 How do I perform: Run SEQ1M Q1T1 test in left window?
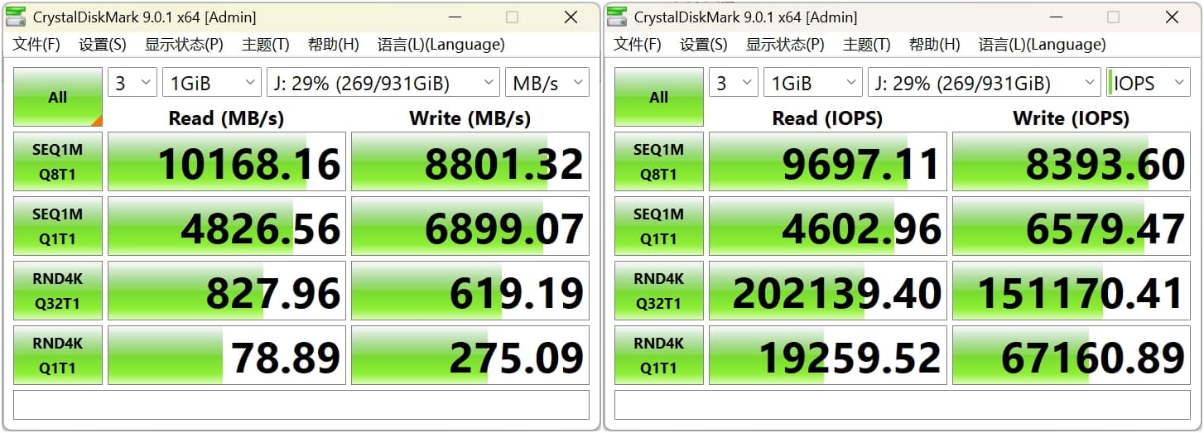tap(58, 226)
